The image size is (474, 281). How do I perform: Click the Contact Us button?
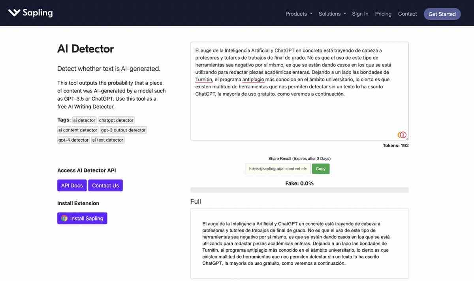[105, 185]
